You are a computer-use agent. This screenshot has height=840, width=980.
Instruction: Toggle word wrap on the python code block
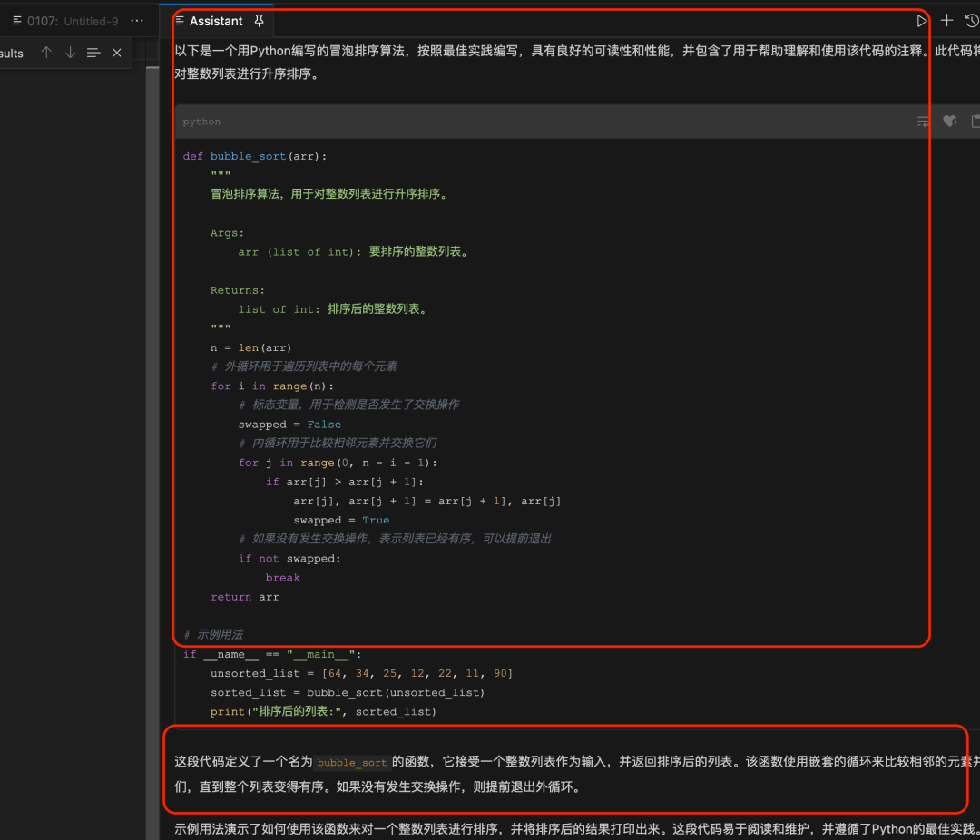923,122
